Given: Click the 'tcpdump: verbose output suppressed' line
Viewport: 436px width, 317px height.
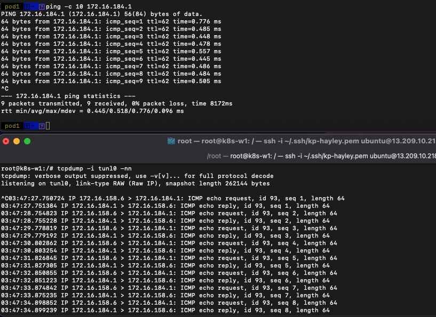Looking at the screenshot, I should 137,176.
